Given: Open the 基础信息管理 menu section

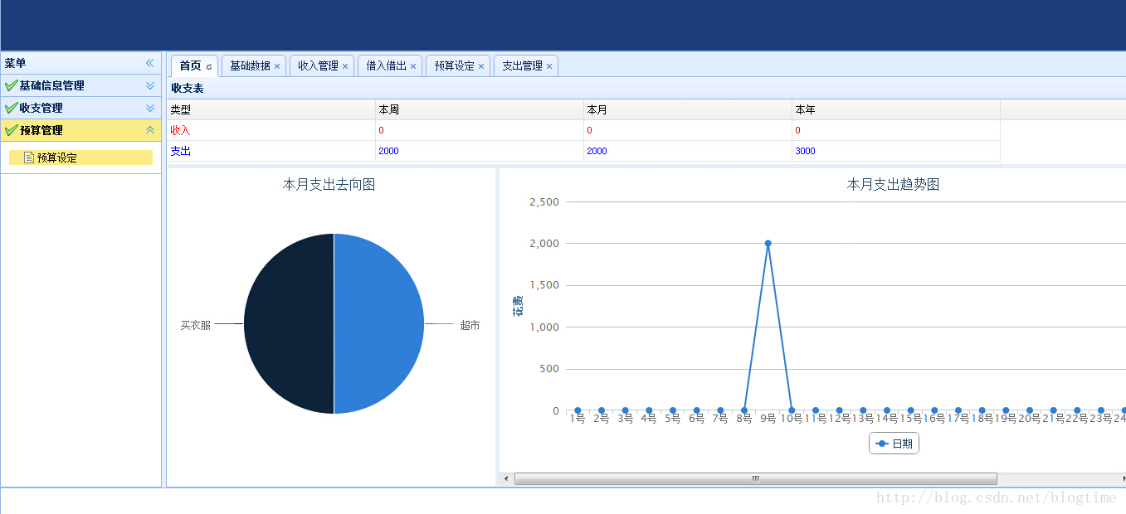Looking at the screenshot, I should point(81,85).
